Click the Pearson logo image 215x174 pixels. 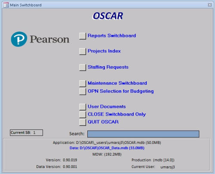(x=40, y=39)
